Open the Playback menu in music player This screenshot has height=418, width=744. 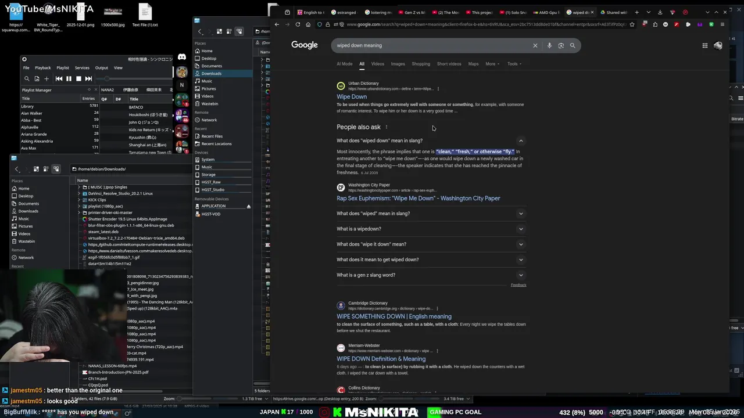point(42,67)
